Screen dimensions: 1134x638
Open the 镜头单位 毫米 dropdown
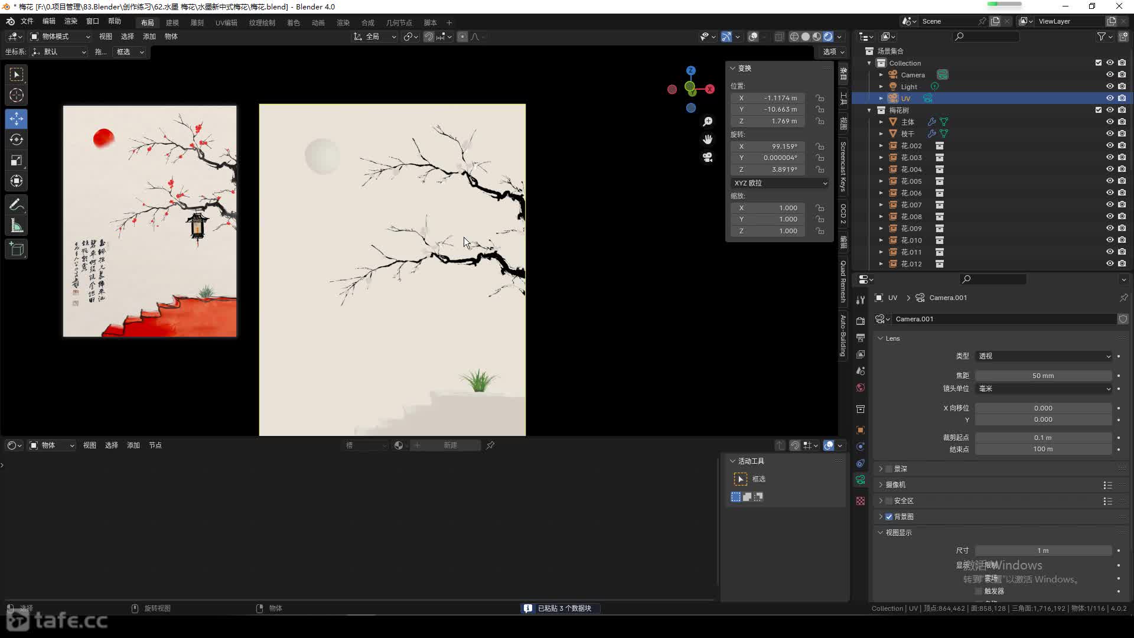pyautogui.click(x=1044, y=389)
